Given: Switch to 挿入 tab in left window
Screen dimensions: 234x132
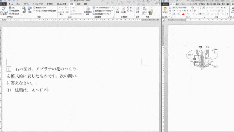Looking at the screenshot, I should tap(18, 4).
